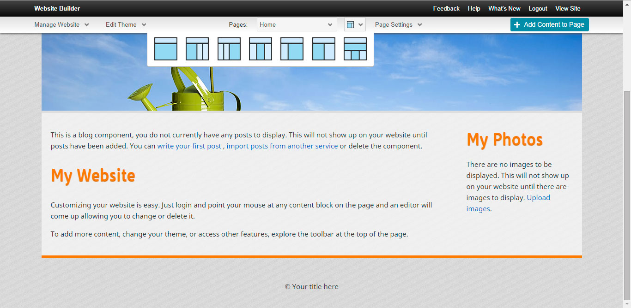Screen dimensions: 631x308
Task: Choose the single-column page layout
Action: coord(166,49)
